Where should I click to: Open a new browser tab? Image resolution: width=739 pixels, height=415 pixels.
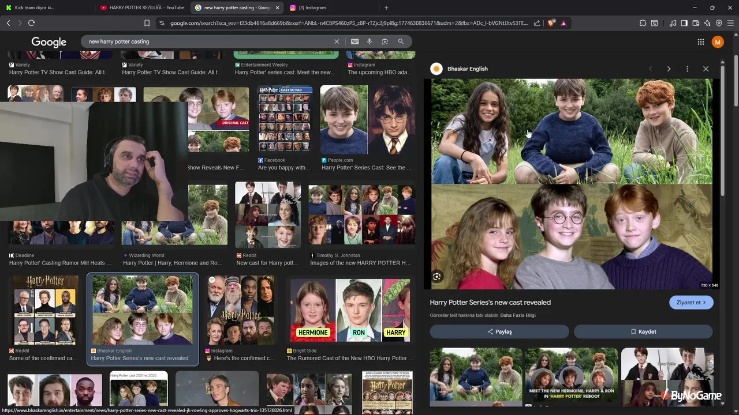point(386,7)
